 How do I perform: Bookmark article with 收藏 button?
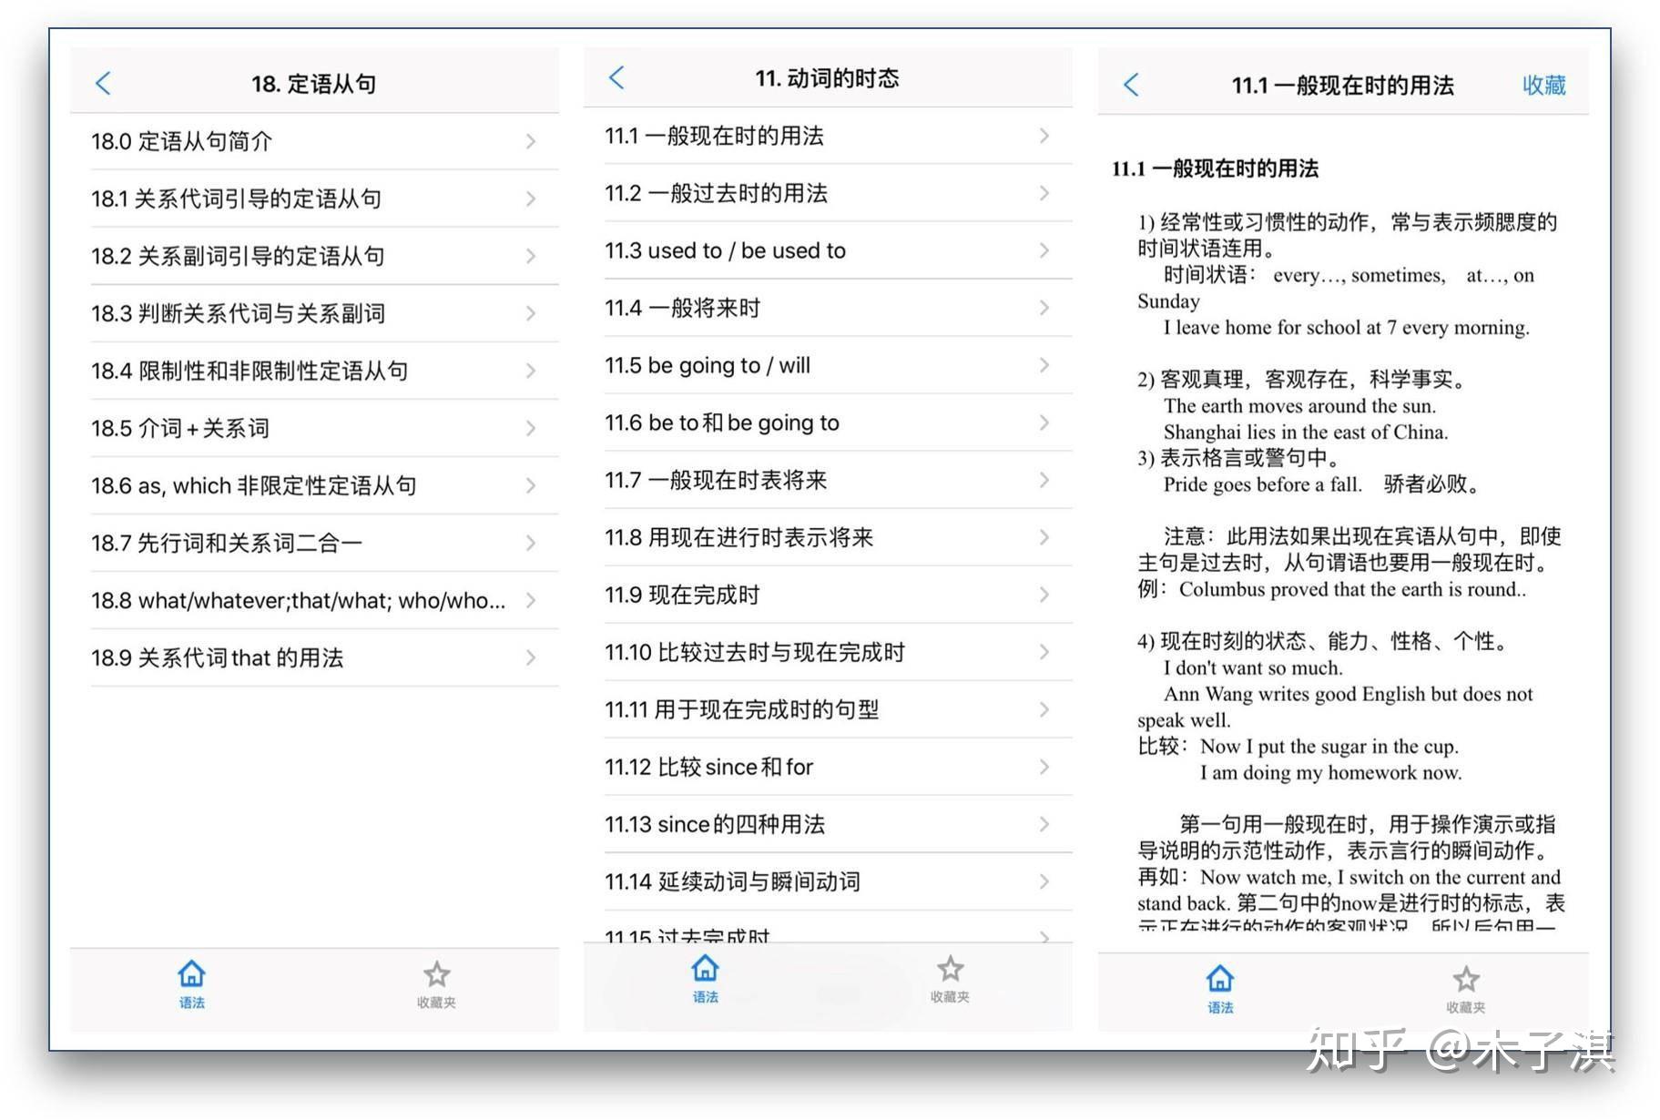1543,85
